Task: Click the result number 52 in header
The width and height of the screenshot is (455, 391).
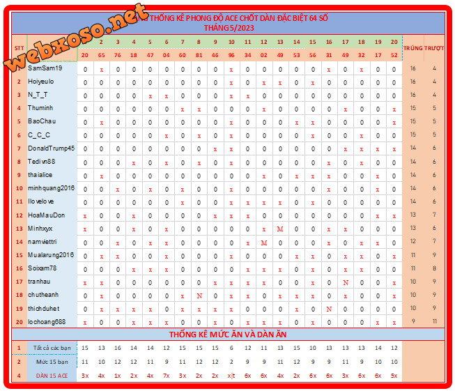Action: pyautogui.click(x=394, y=55)
